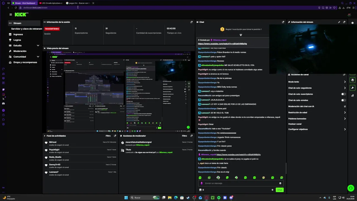Open Servidor y clave de retransmisión in sidebar
Screen dimensions: 357x201
[26, 29]
